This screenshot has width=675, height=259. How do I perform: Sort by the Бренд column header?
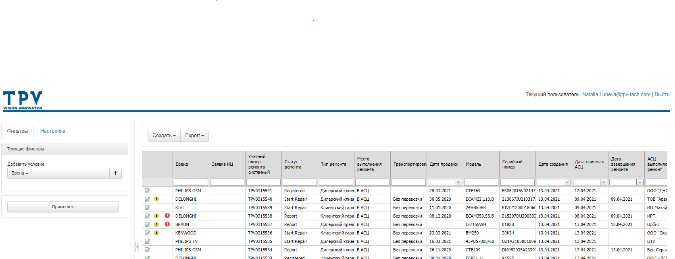(191, 164)
